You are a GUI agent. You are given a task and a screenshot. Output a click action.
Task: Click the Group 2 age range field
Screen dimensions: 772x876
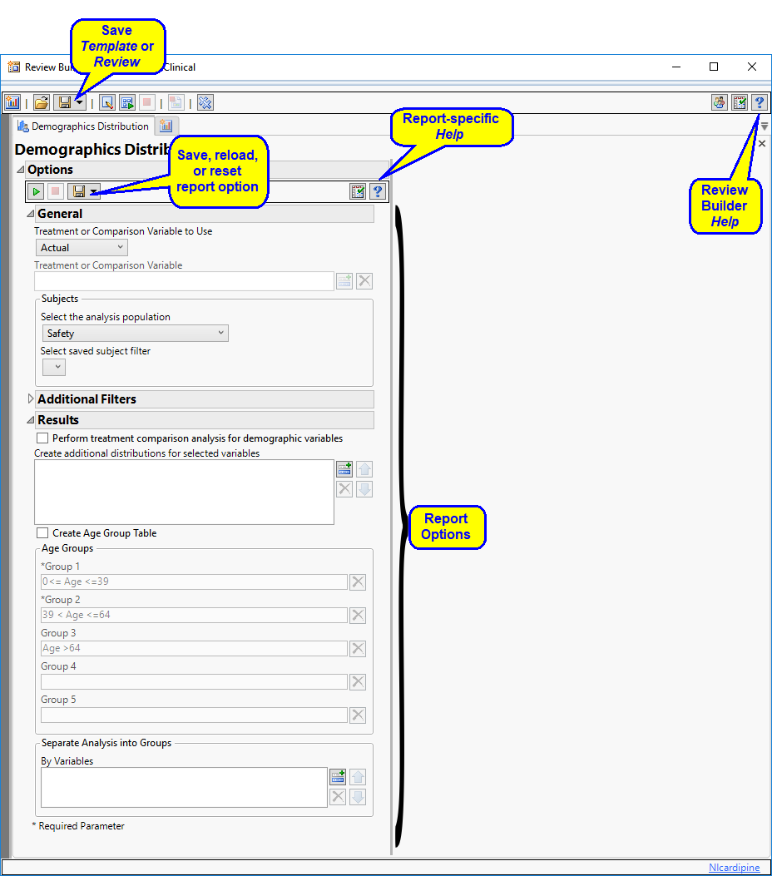pos(194,615)
